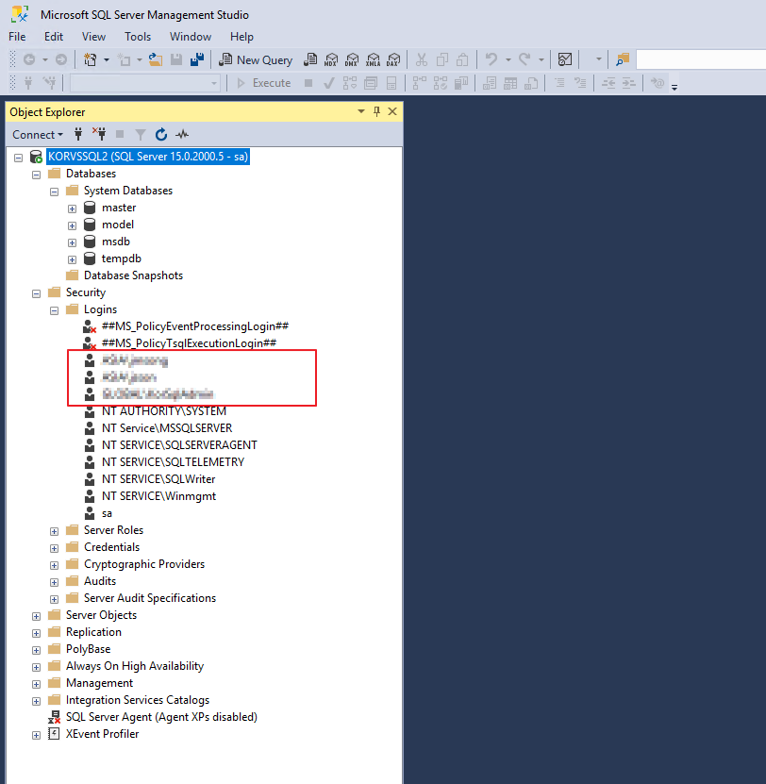
Task: Click the Find in Files icon
Action: click(x=623, y=60)
